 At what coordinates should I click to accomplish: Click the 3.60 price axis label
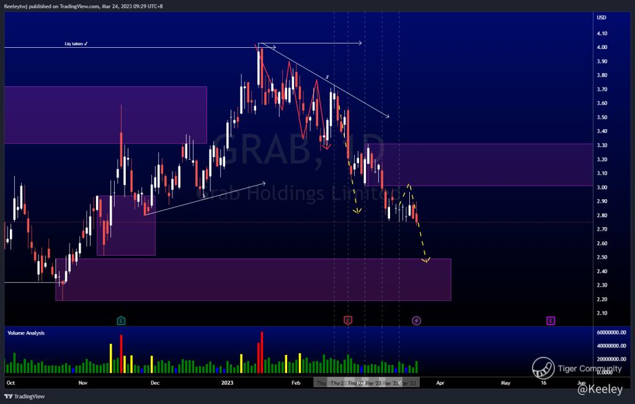pyautogui.click(x=602, y=104)
